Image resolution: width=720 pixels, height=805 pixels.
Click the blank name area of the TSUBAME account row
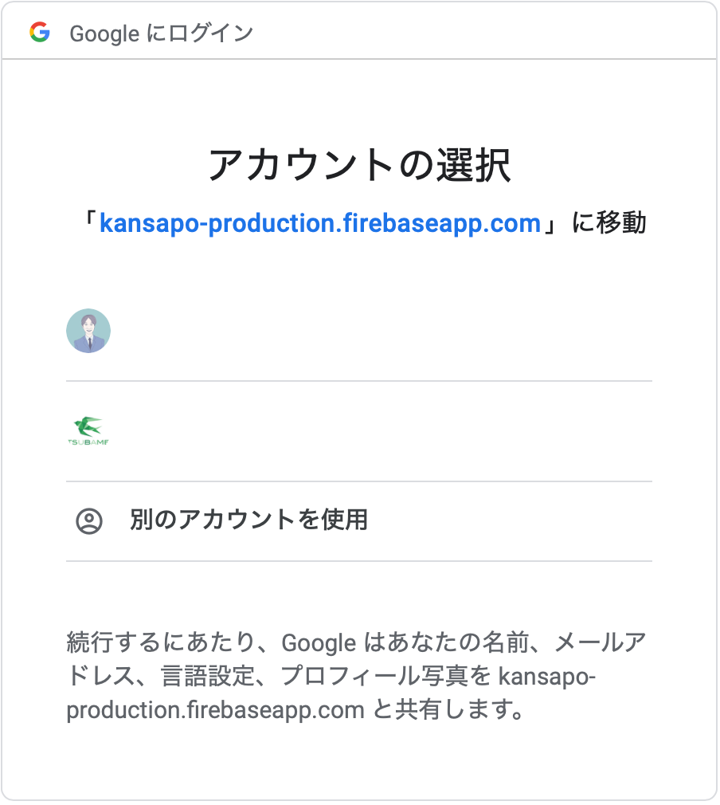tap(358, 431)
